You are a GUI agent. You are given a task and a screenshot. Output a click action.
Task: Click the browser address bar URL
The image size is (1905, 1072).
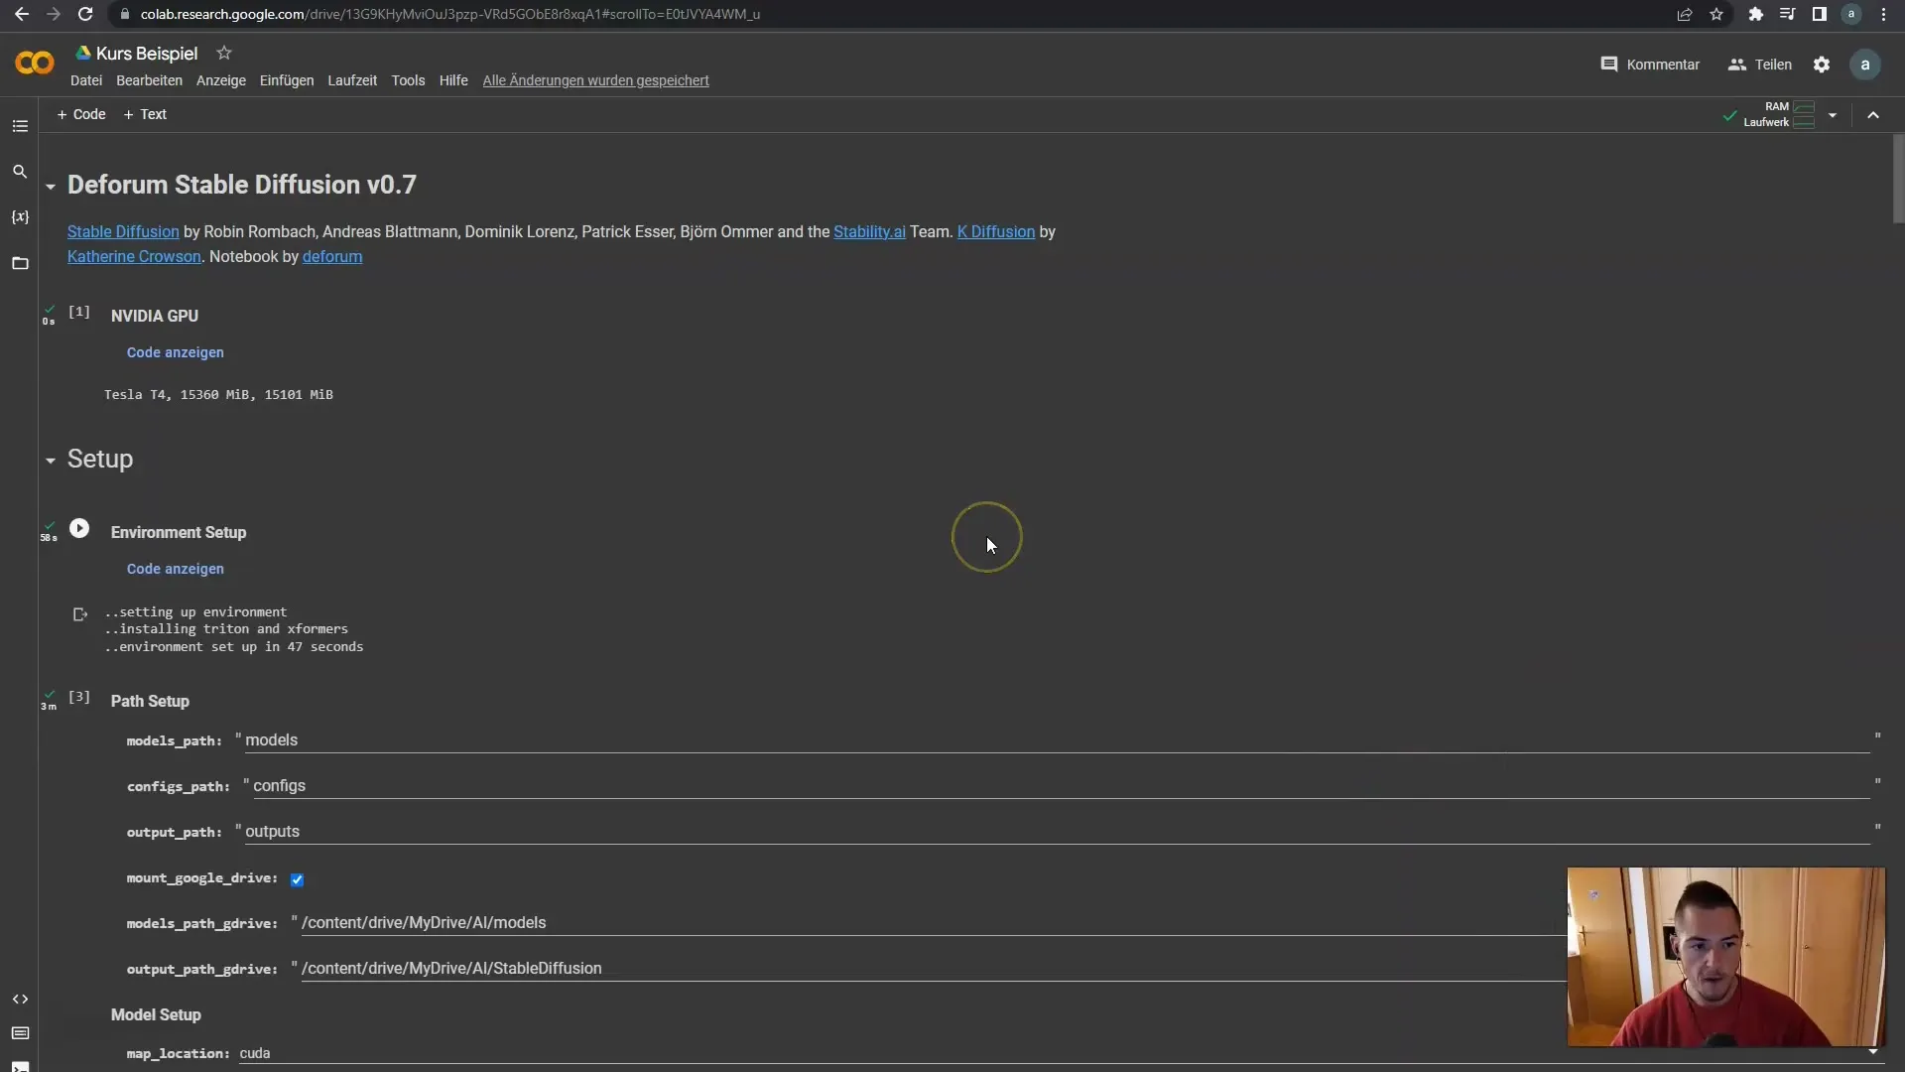(449, 14)
